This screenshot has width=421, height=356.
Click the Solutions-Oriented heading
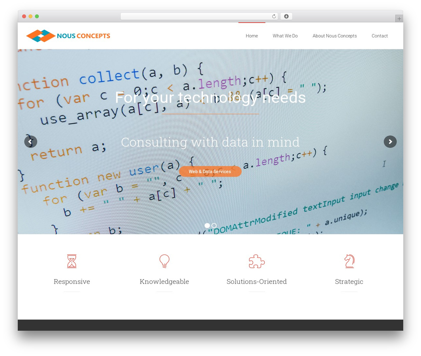click(x=257, y=281)
